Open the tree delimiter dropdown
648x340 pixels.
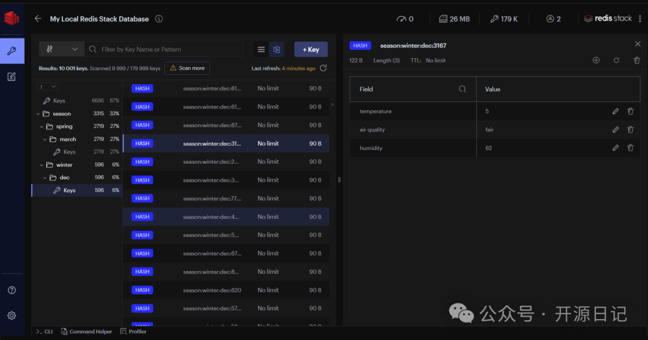point(48,86)
